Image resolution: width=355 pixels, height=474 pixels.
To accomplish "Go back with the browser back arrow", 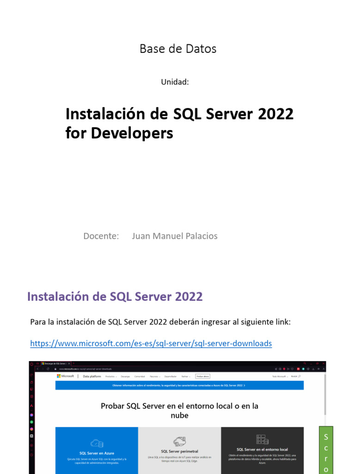I will coord(37,369).
